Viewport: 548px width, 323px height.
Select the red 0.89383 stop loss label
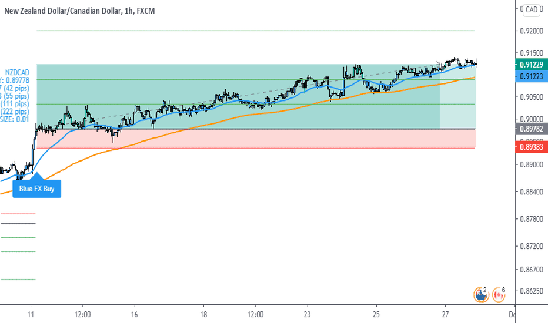[531, 147]
